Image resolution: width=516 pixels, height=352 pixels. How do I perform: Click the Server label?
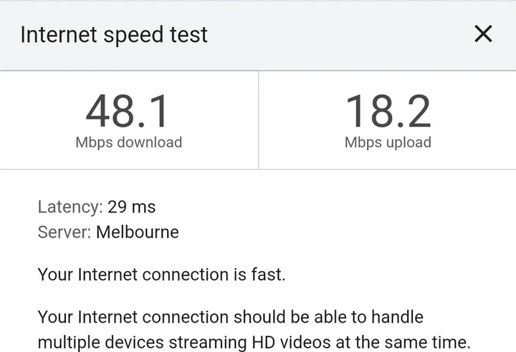(64, 232)
